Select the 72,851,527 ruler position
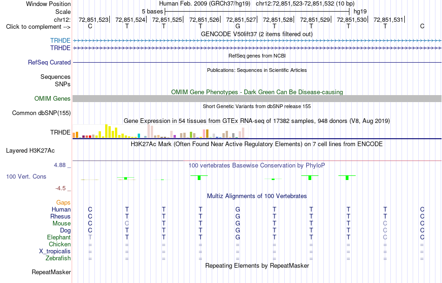 (241, 19)
